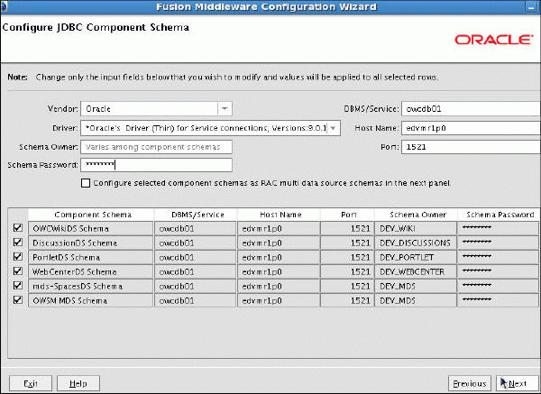Click the Port column header
This screenshot has width=541, height=394.
coord(347,215)
